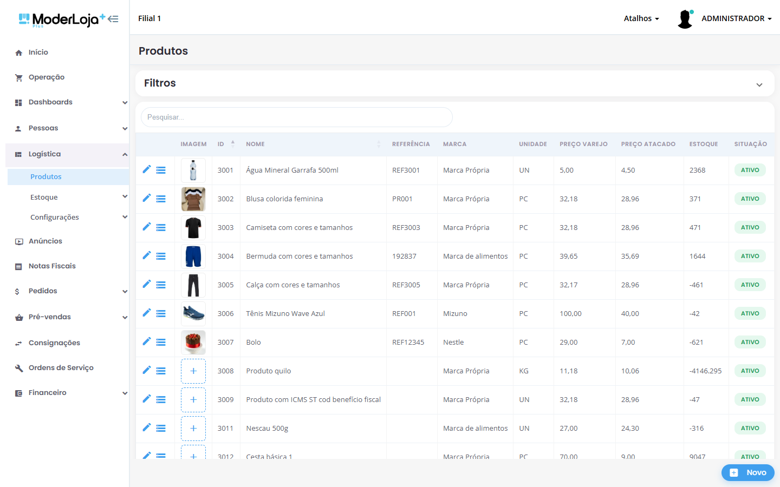Open list menu icon for Blusa colorida feminina

161,199
